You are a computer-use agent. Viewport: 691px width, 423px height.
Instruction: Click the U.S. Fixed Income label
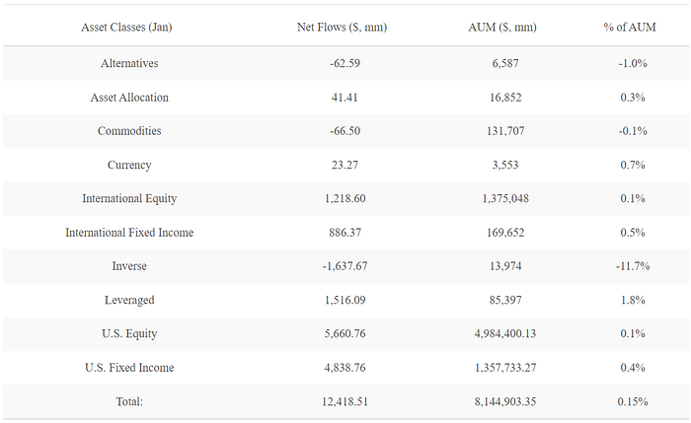pyautogui.click(x=129, y=368)
